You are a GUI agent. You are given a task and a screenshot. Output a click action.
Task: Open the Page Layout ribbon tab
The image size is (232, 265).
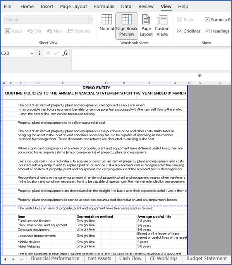click(x=74, y=7)
